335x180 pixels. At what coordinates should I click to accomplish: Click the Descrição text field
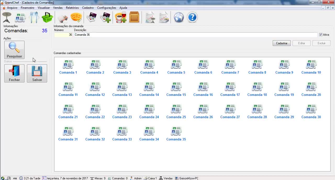tap(196, 35)
